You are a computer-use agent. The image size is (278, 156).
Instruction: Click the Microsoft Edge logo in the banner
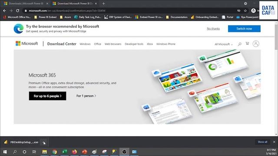point(19,29)
